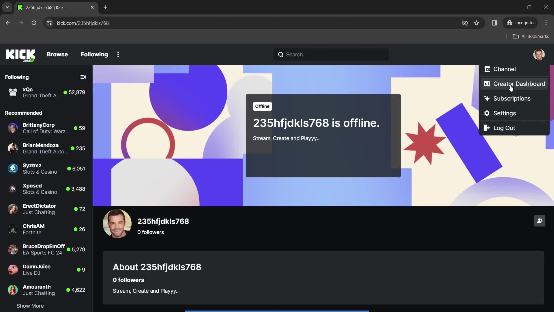Click the search magnifier icon
The height and width of the screenshot is (312, 554).
(281, 55)
